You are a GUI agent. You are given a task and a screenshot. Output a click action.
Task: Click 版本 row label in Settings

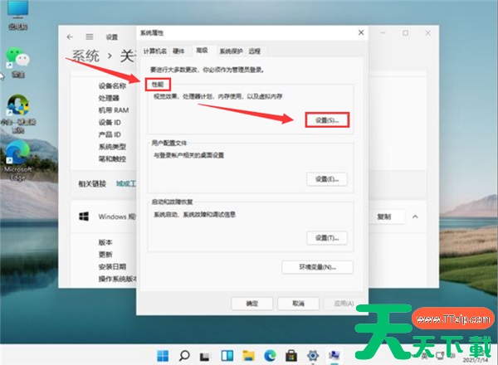tap(105, 242)
